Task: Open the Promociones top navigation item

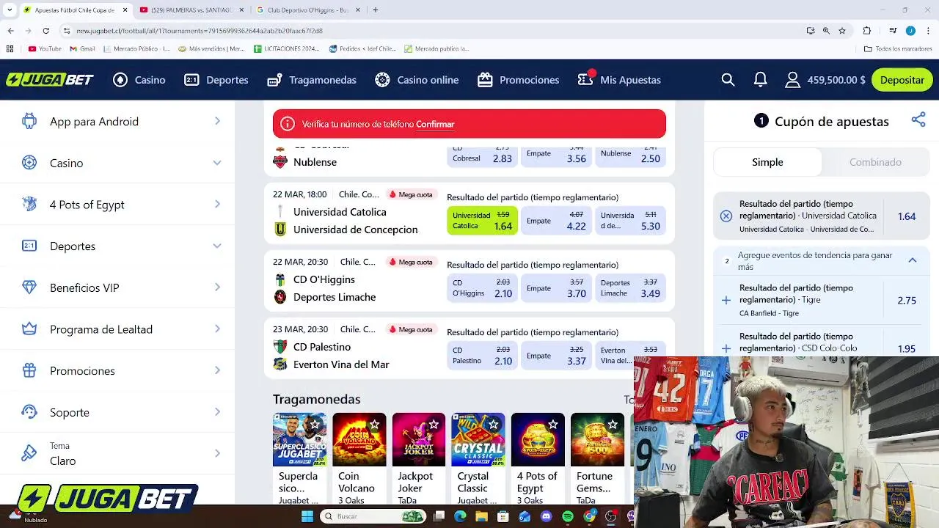Action: [518, 80]
